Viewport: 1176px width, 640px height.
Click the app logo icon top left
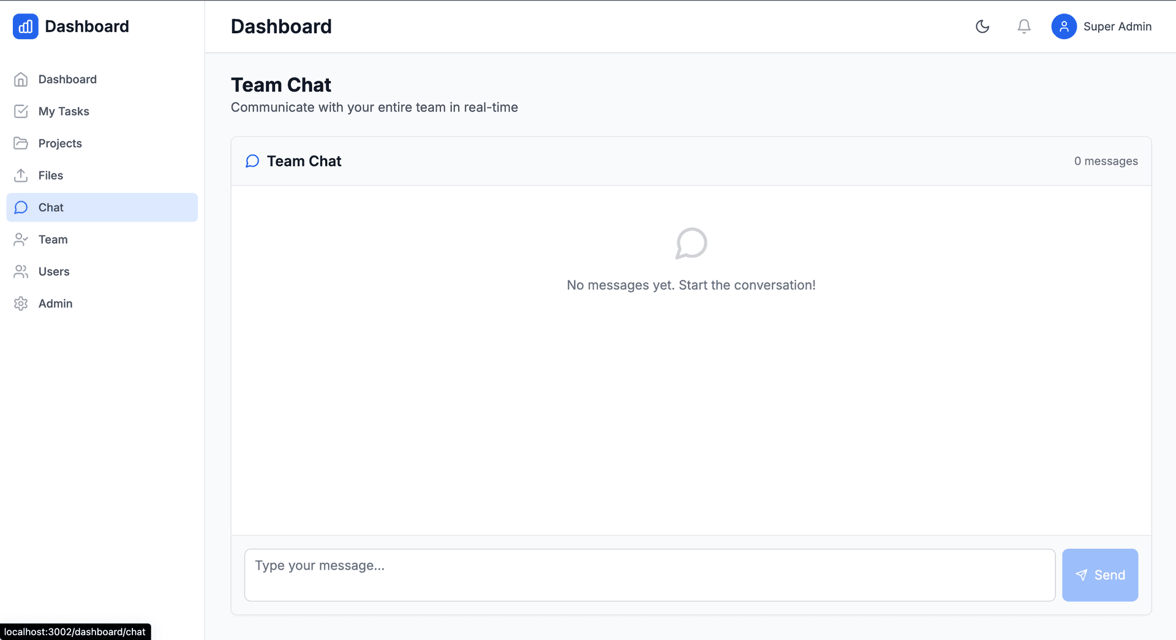pyautogui.click(x=25, y=26)
